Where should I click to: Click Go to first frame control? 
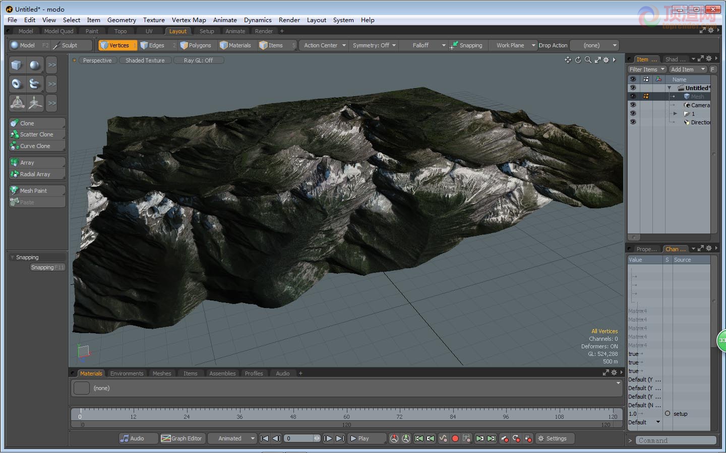264,438
